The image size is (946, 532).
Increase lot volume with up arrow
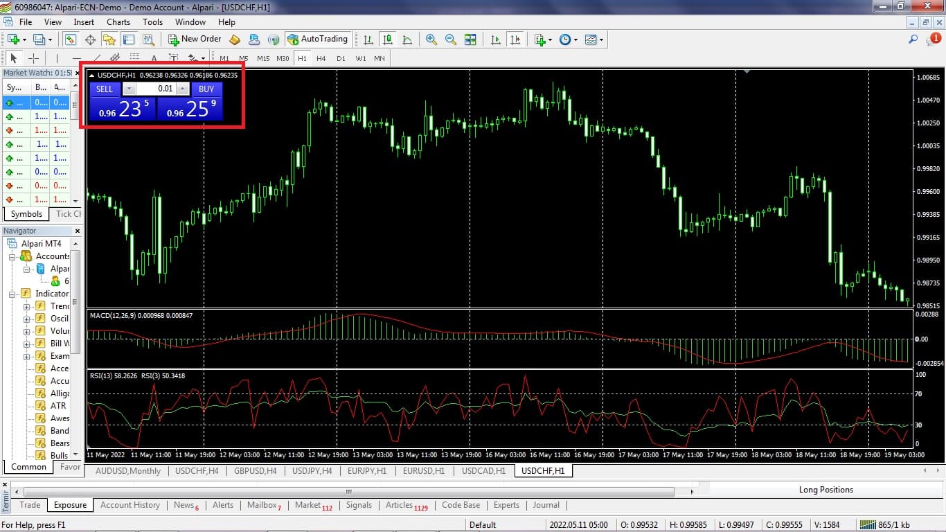183,89
